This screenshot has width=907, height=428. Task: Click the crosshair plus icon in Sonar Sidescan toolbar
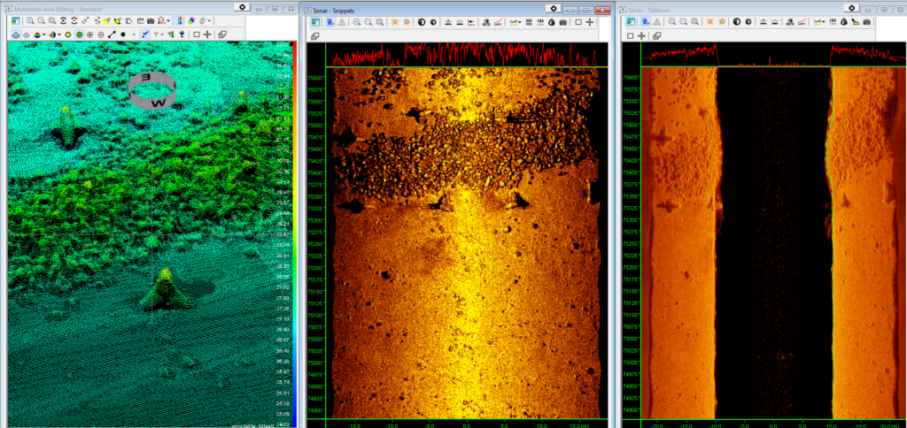641,35
